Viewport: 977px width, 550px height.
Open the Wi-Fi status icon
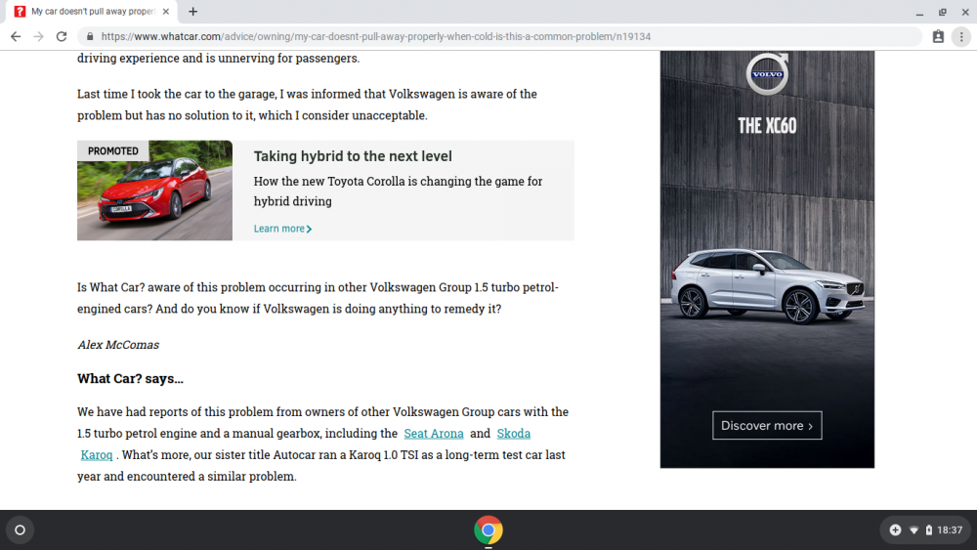(x=914, y=530)
